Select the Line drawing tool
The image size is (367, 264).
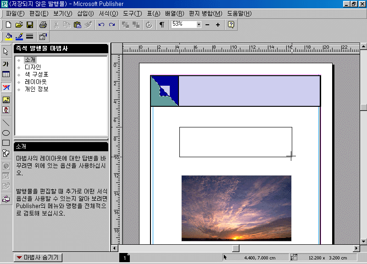coord(6,122)
